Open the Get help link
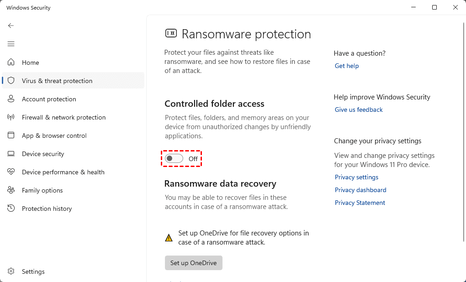The image size is (466, 282). (x=347, y=66)
